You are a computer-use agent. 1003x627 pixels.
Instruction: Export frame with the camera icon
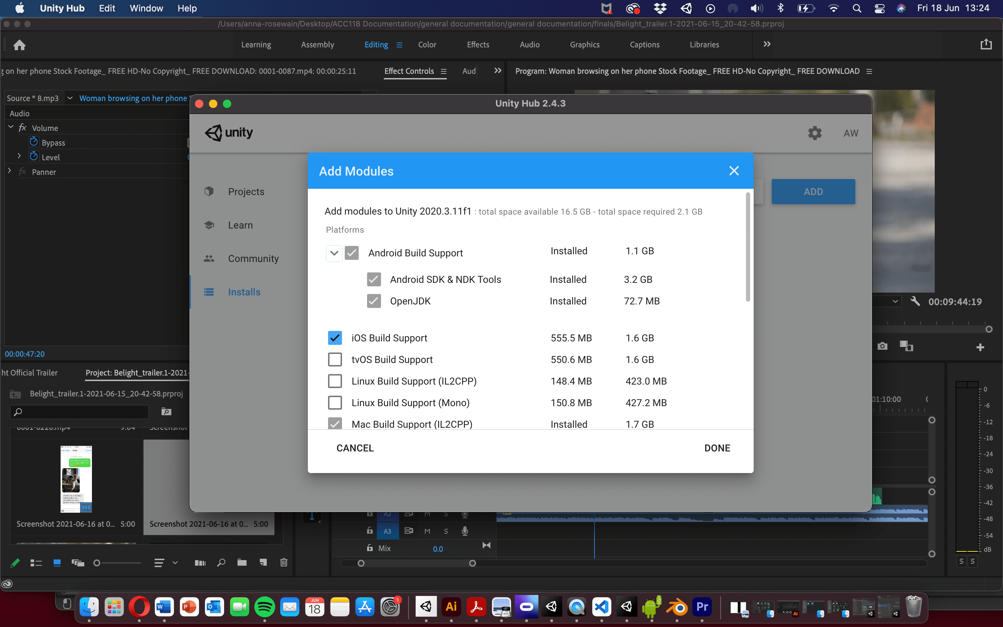pos(883,346)
